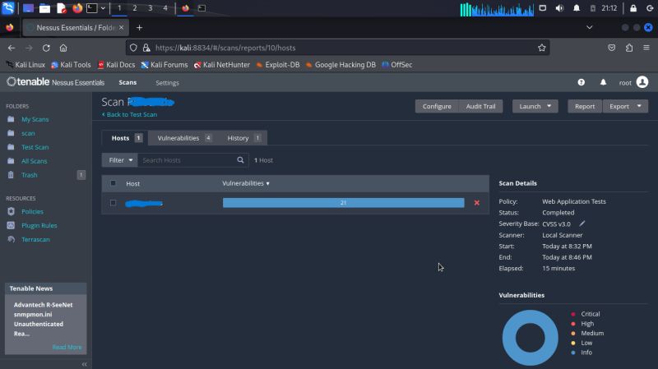Toggle the select-all hosts checkbox in header

[114, 183]
